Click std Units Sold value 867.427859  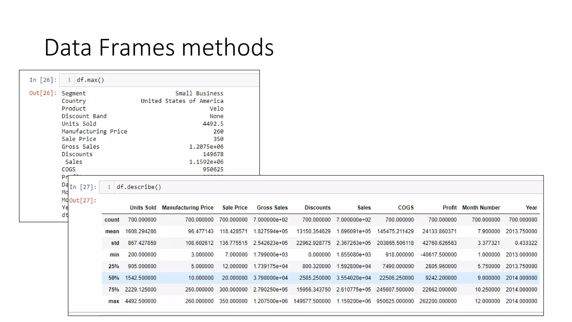(142, 243)
